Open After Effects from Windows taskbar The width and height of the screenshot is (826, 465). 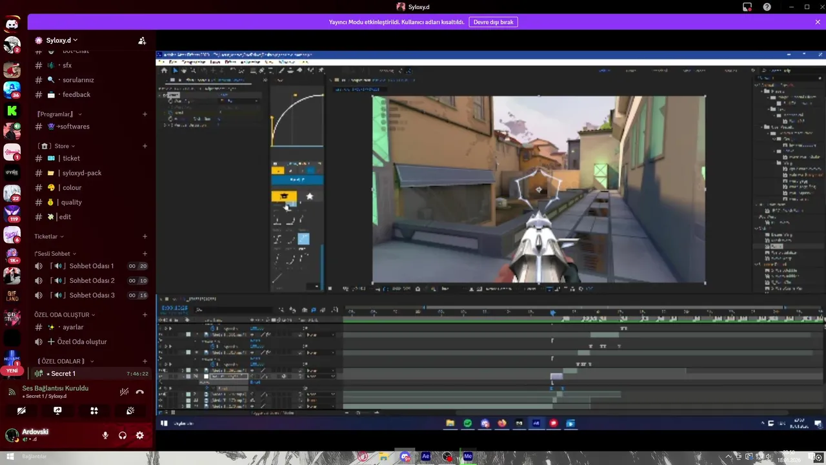(426, 457)
